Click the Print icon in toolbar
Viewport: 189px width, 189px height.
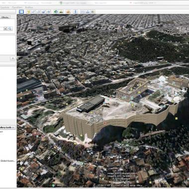point(88,11)
